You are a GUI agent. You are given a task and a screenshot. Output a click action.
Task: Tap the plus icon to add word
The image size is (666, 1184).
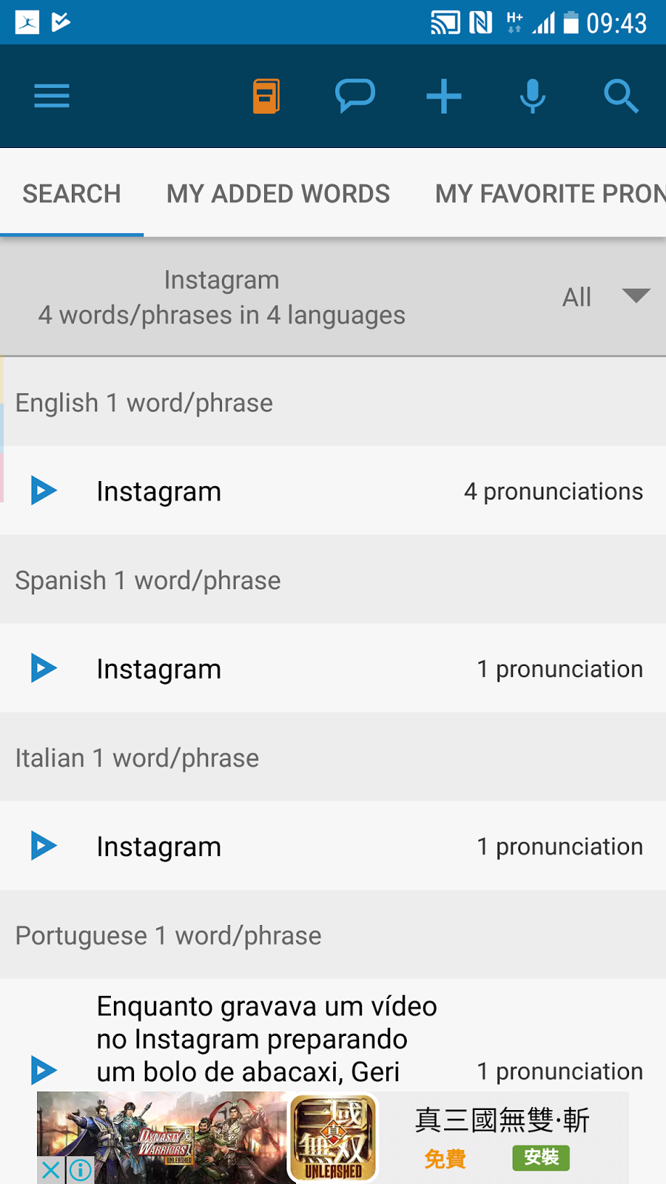[444, 96]
